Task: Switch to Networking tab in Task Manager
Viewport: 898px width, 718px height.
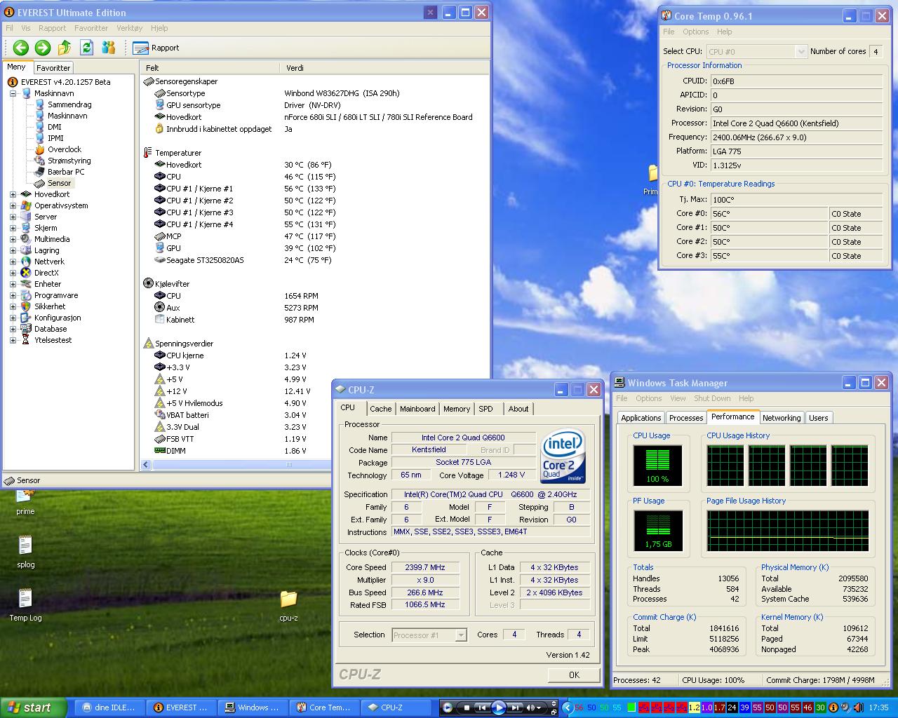Action: (x=782, y=418)
